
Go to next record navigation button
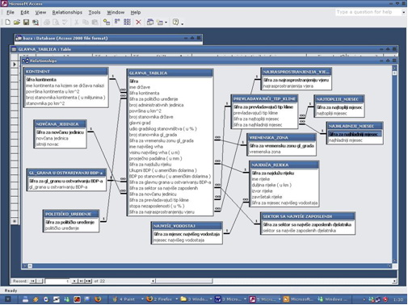[74, 281]
